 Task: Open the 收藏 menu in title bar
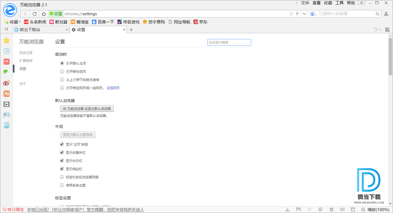(x=328, y=3)
